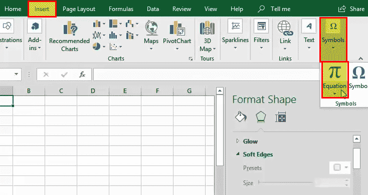Screen dimensions: 368x195
Task: Insert a waterfall or stock chart
Action: [132, 23]
